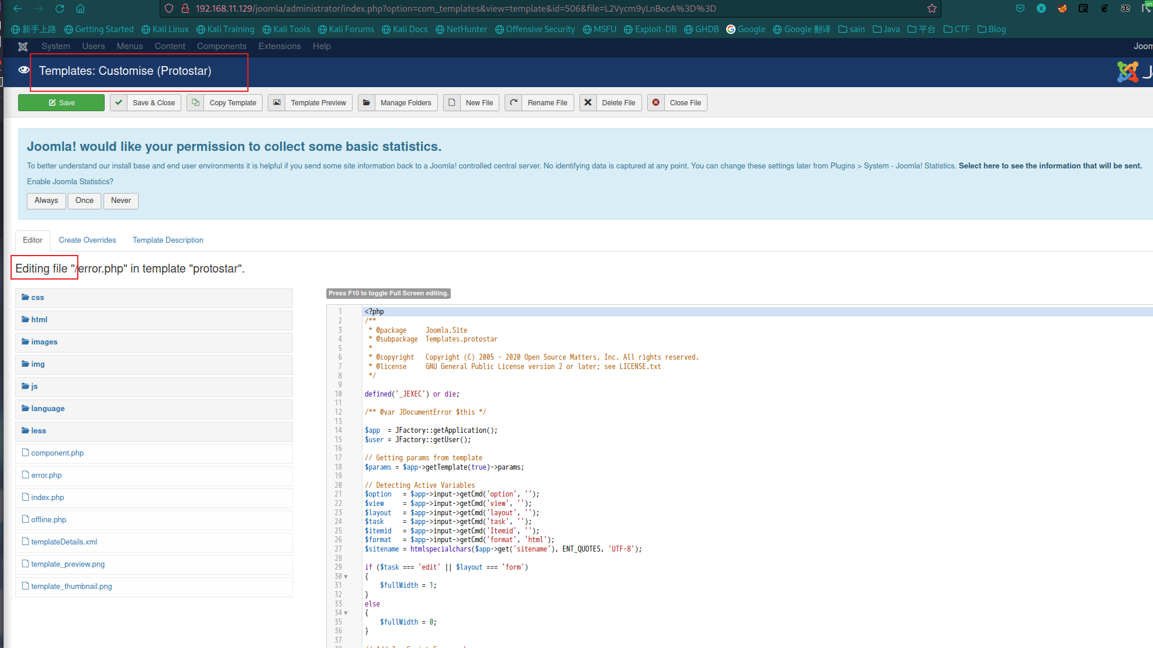Bookmark this page with the star icon
The width and height of the screenshot is (1153, 648).
pyautogui.click(x=932, y=8)
